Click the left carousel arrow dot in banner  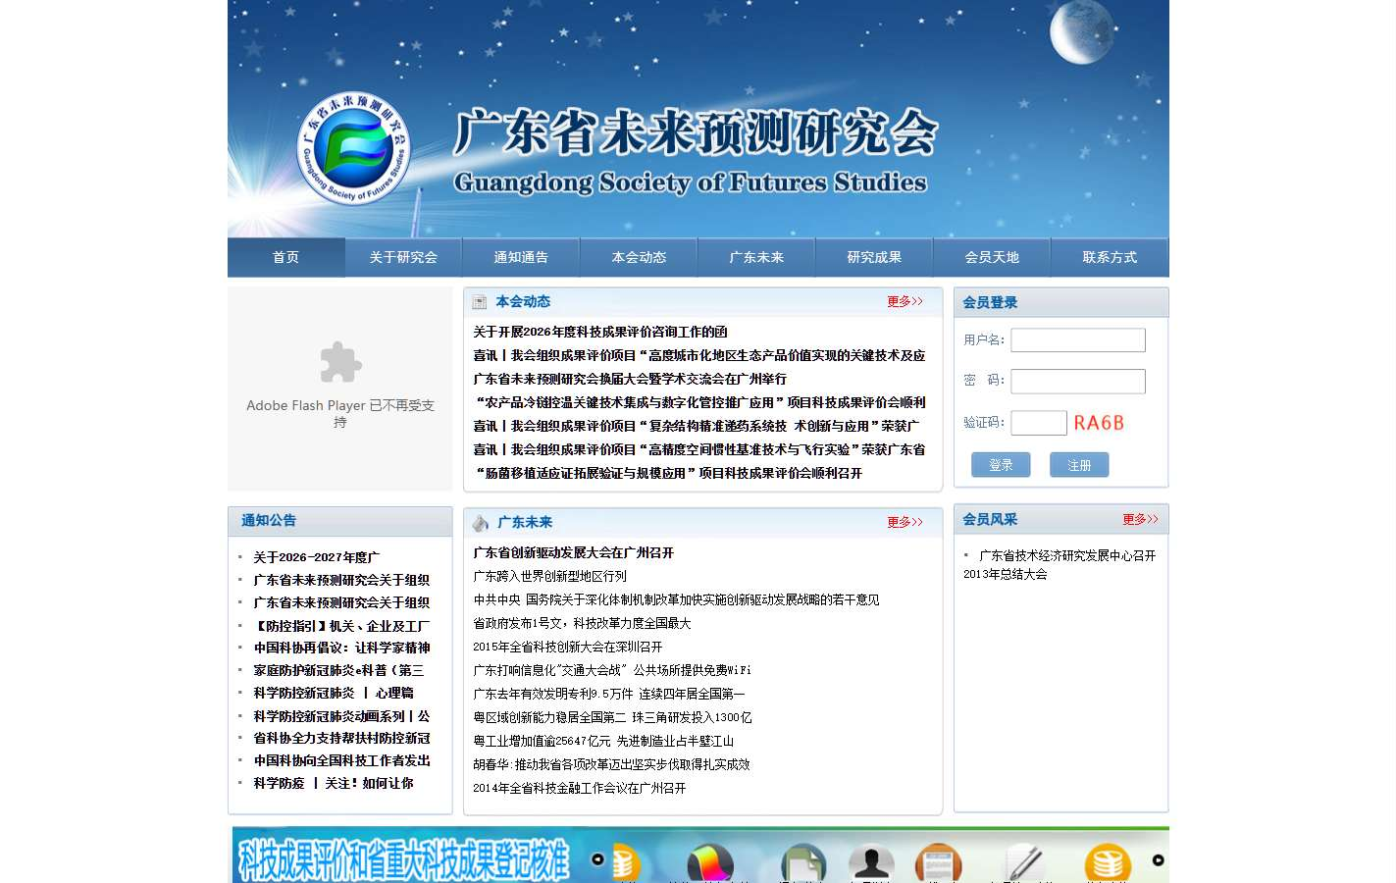coord(597,859)
